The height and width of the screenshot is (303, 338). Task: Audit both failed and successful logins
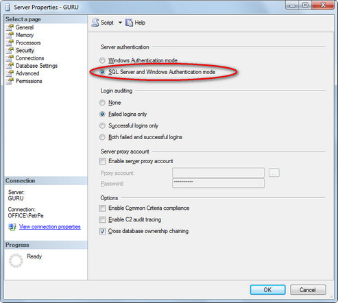102,137
